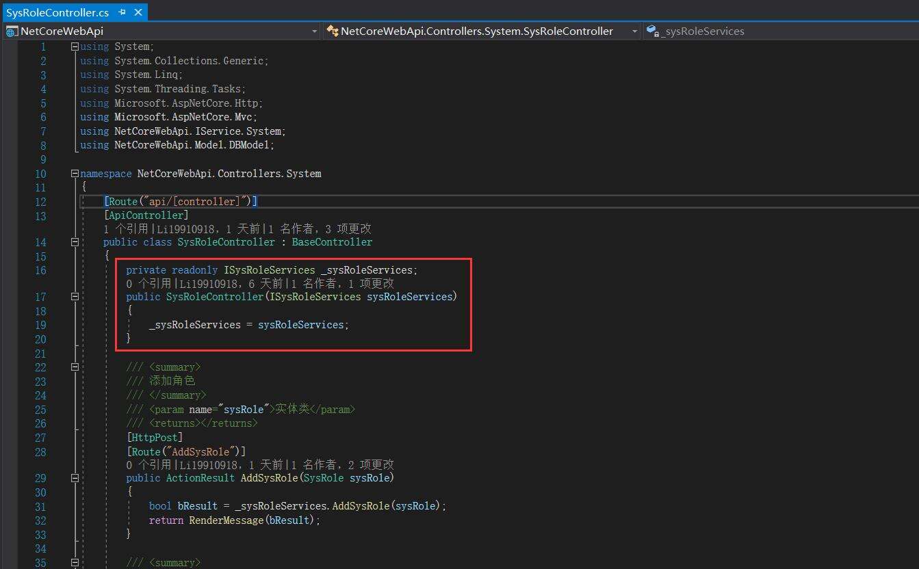Close the SysRoleController.cs tab

[x=138, y=12]
